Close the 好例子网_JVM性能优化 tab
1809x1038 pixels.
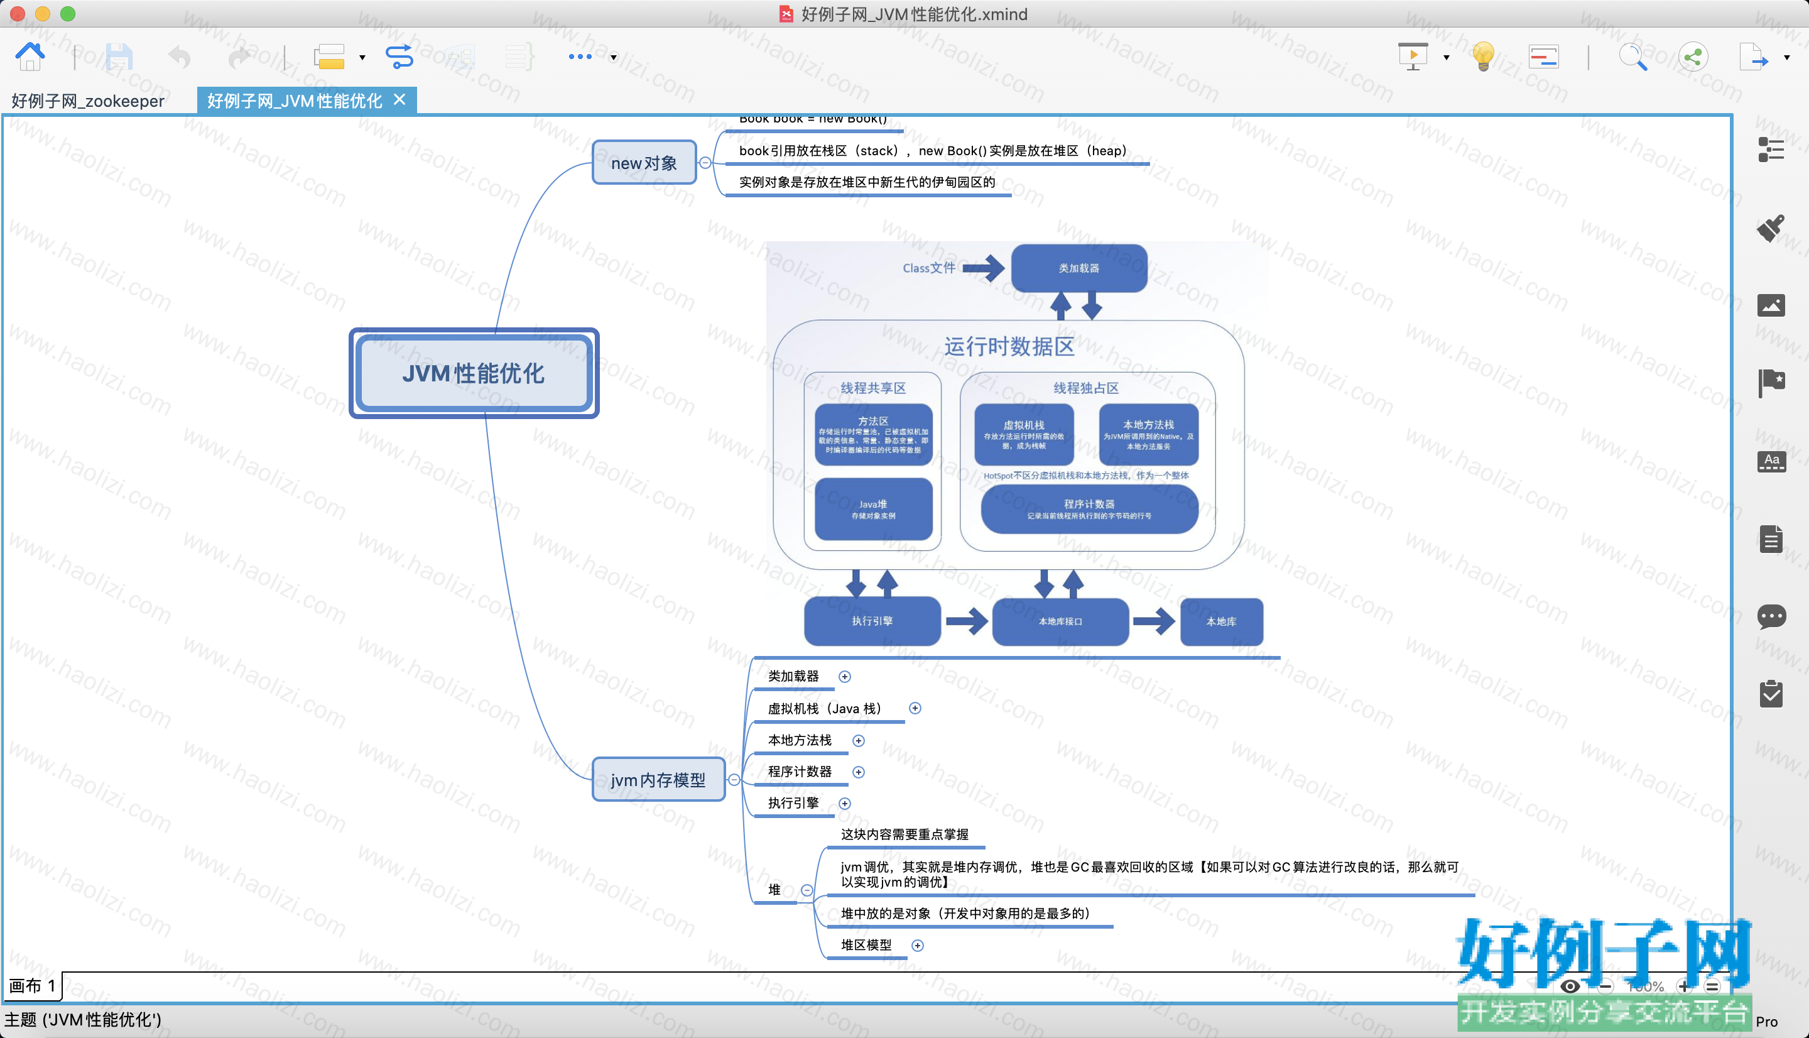point(399,100)
